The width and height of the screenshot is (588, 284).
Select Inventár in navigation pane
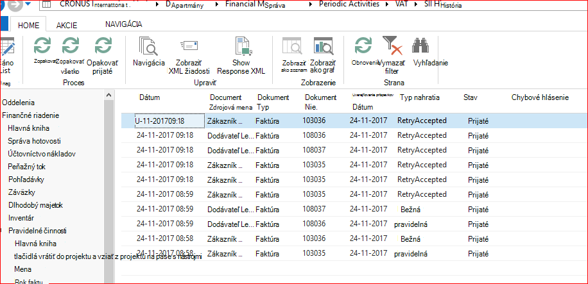pos(21,218)
